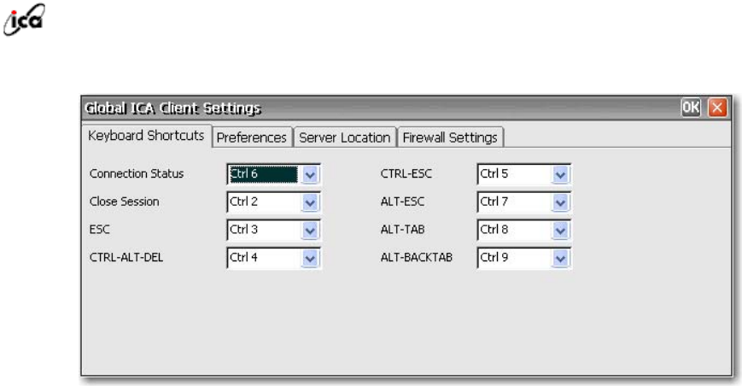Click the ALT-BACKTAB label
This screenshot has width=742, height=386.
417,257
